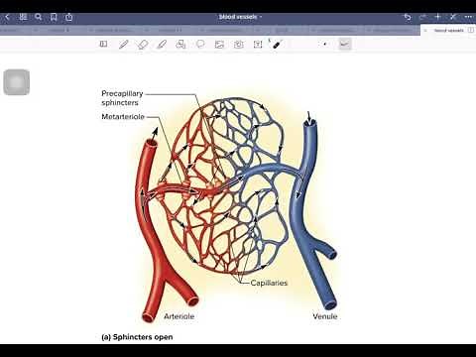Select the Pen tool

tap(123, 45)
